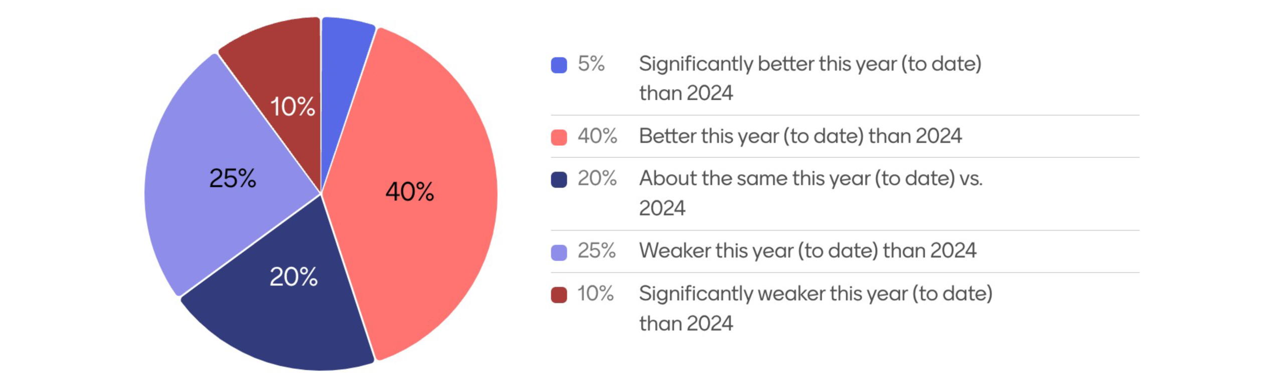Click the blue 5% legend color swatch
This screenshot has width=1284, height=390.
pos(558,65)
